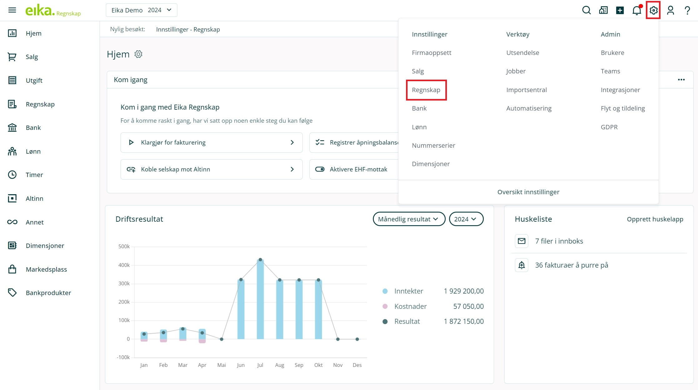Viewport: 698px width, 390px height.
Task: Click Oversikt innstillinger link
Action: pos(528,192)
